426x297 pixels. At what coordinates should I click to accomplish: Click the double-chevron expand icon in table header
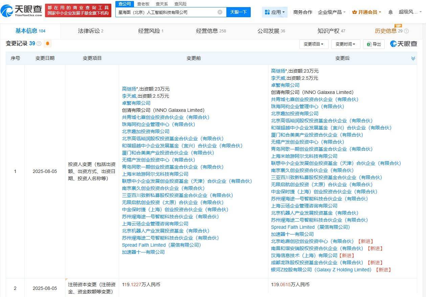413,58
